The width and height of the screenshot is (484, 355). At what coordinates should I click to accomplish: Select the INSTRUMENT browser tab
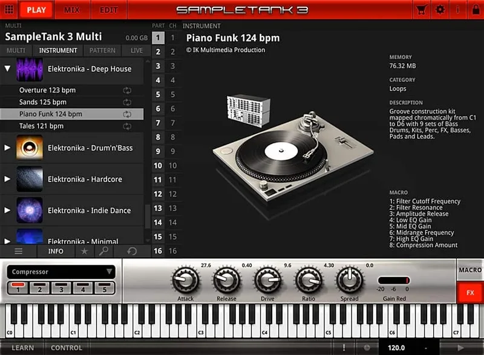click(58, 51)
